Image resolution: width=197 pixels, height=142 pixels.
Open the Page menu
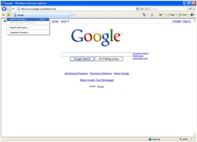[171, 15]
